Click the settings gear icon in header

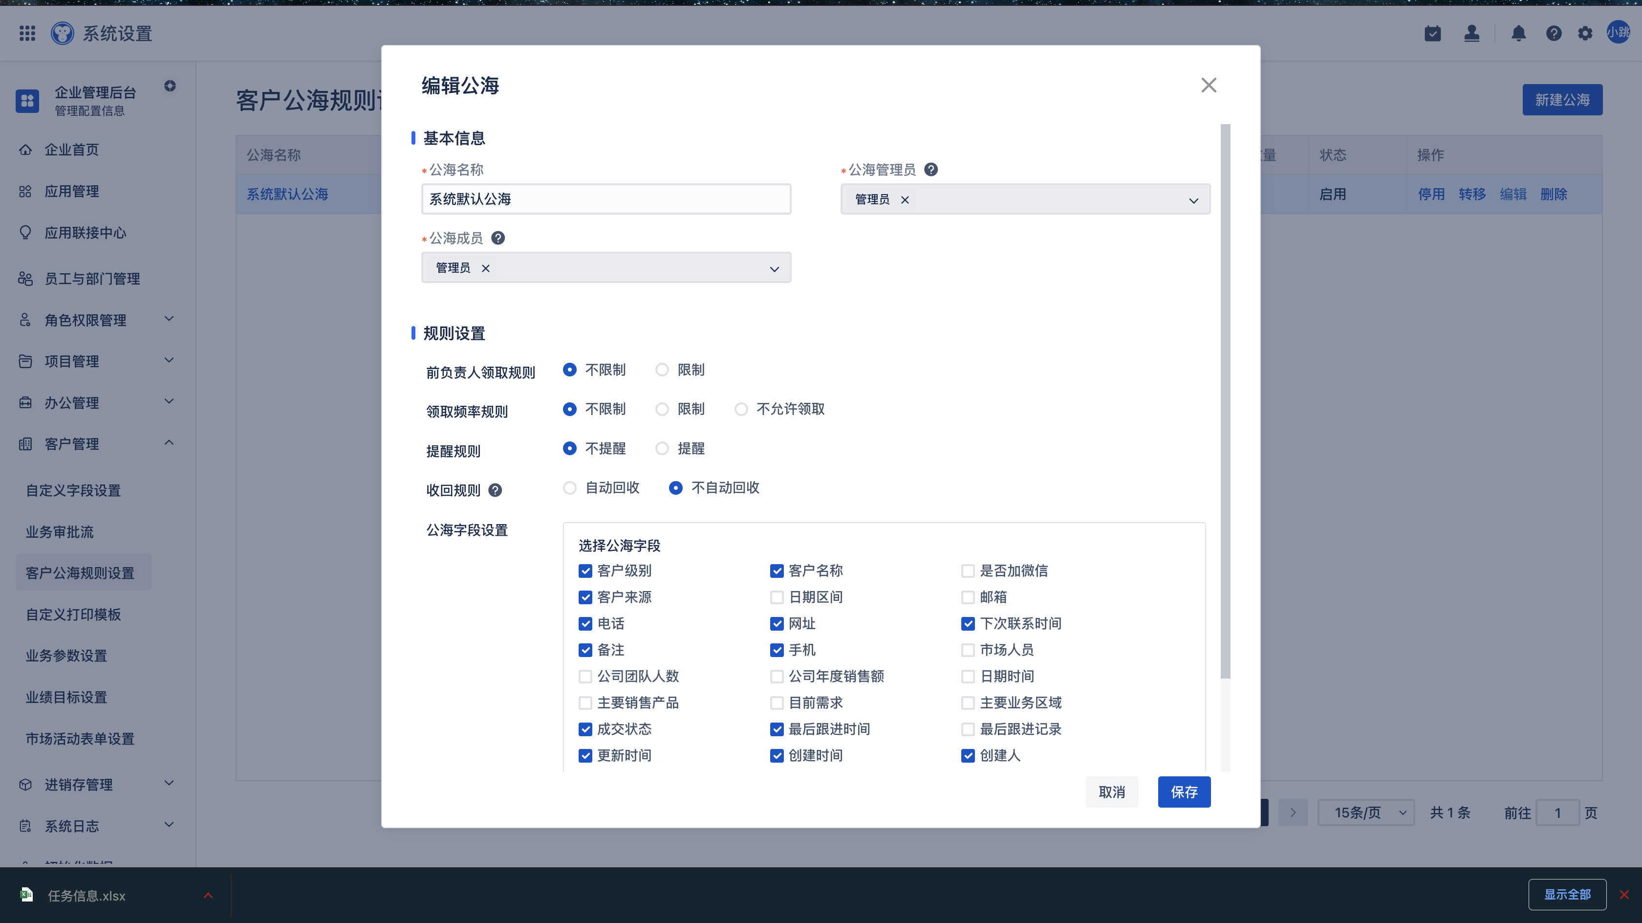(1585, 33)
